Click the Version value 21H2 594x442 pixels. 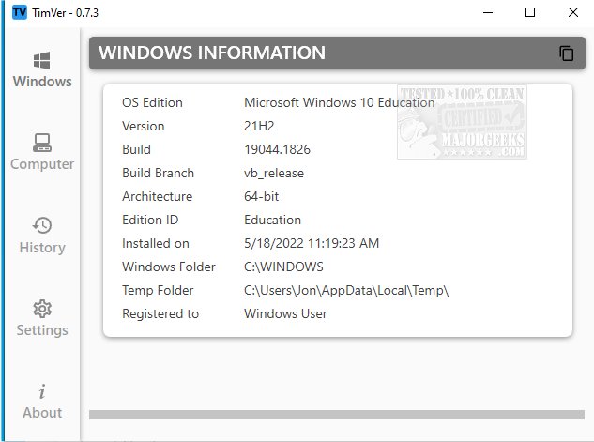(x=258, y=126)
